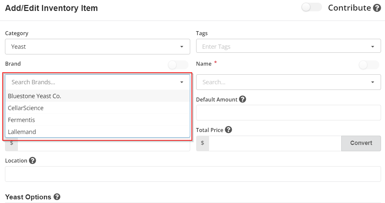Collapse the Search Brands dropdown arrow
This screenshot has width=385, height=203.
point(182,82)
